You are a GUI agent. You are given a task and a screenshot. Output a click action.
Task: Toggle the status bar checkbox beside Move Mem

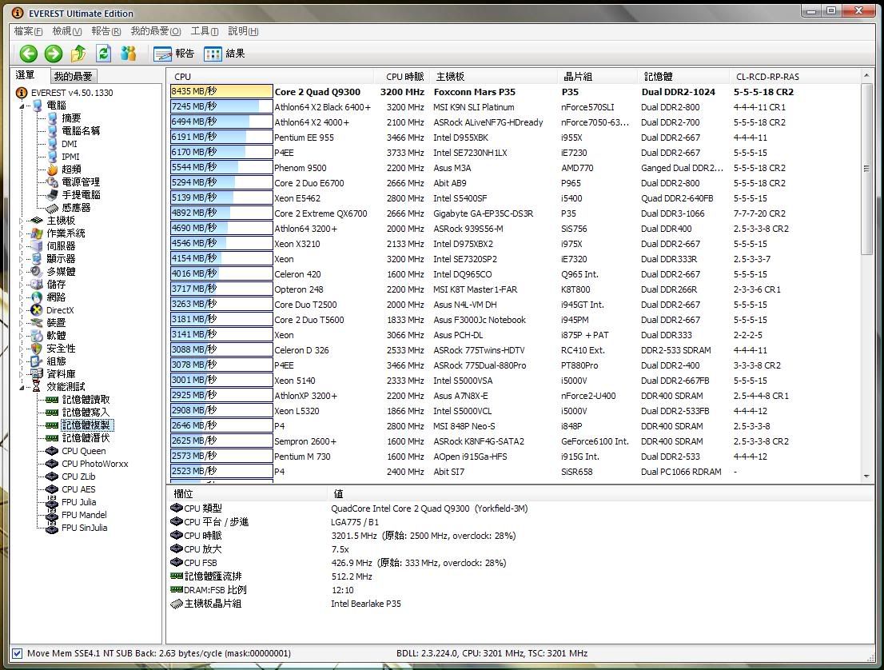[18, 653]
